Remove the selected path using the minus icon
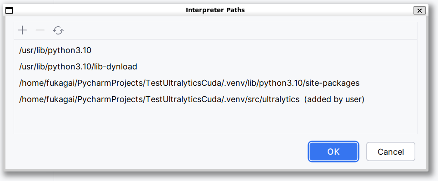This screenshot has height=181, width=438. [x=40, y=30]
